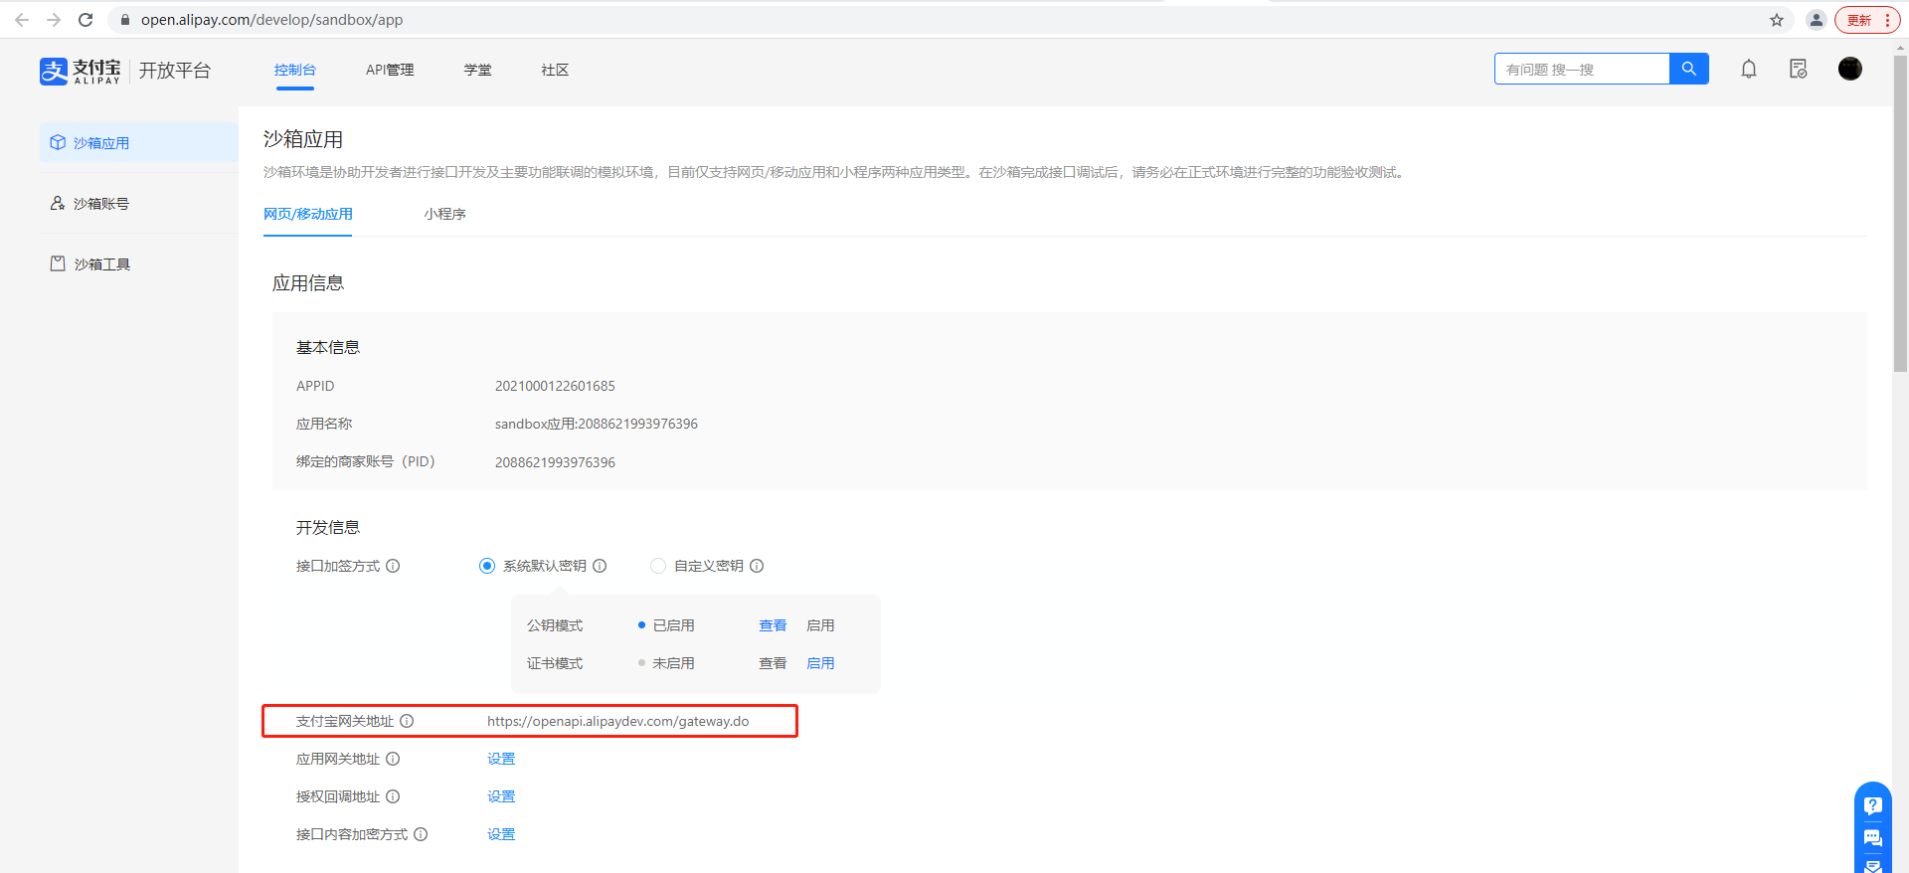Click browser back arrow

22,20
